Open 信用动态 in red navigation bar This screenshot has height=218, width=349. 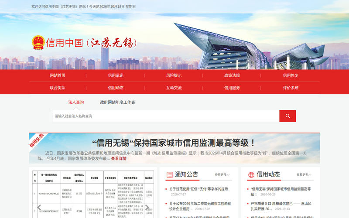(116, 88)
